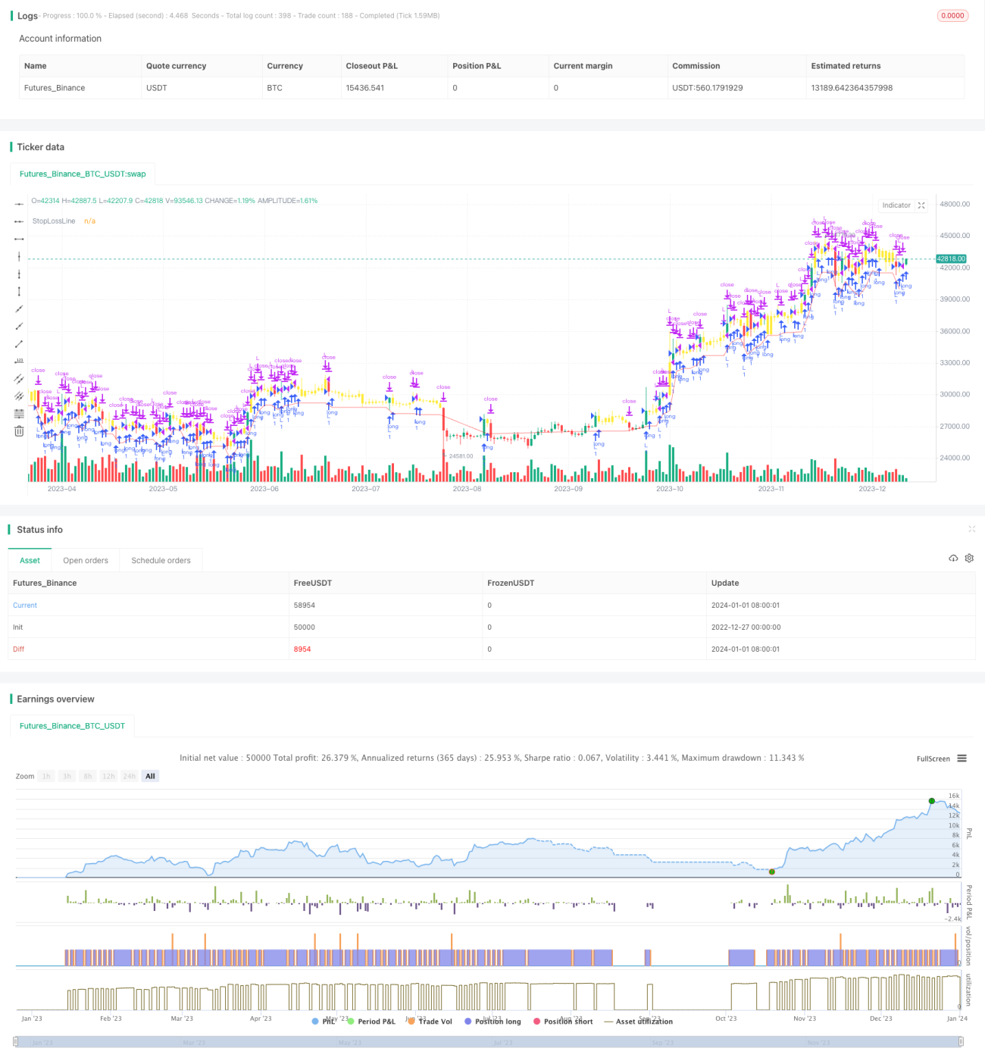Select the price line tool labeled 123
This screenshot has height=1064, width=985.
pos(19,361)
